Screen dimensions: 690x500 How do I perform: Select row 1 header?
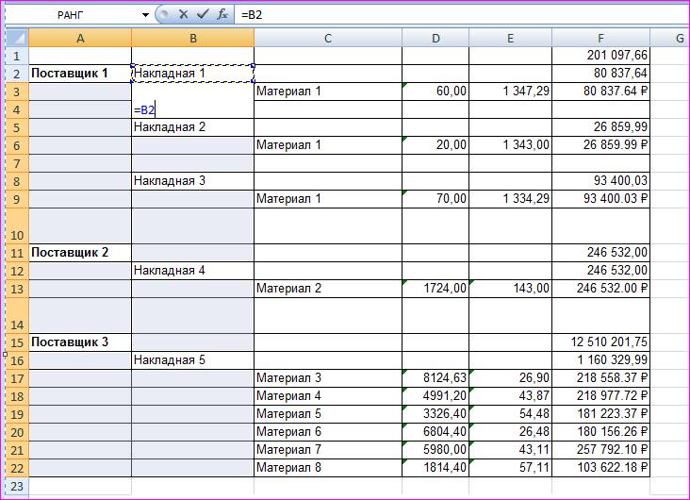tap(17, 56)
